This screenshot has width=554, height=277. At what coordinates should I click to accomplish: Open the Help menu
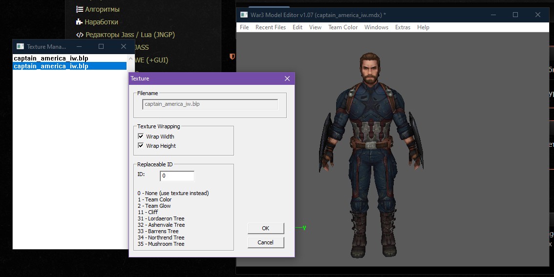tap(423, 27)
